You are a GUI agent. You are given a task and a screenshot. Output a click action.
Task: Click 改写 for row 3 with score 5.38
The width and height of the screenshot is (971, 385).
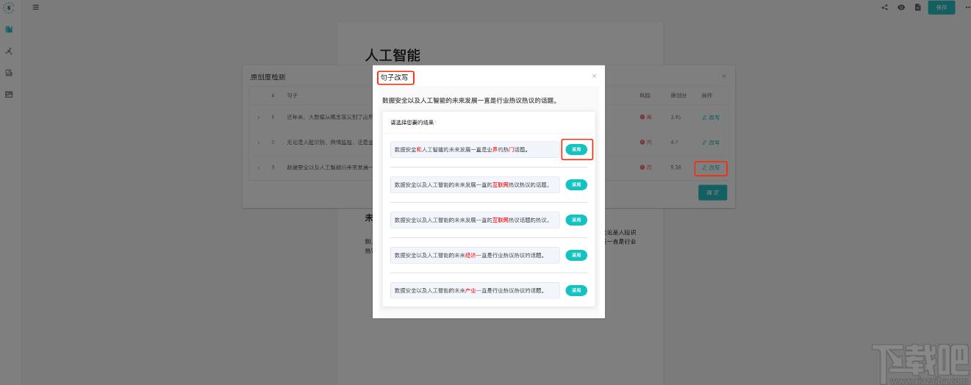(711, 168)
